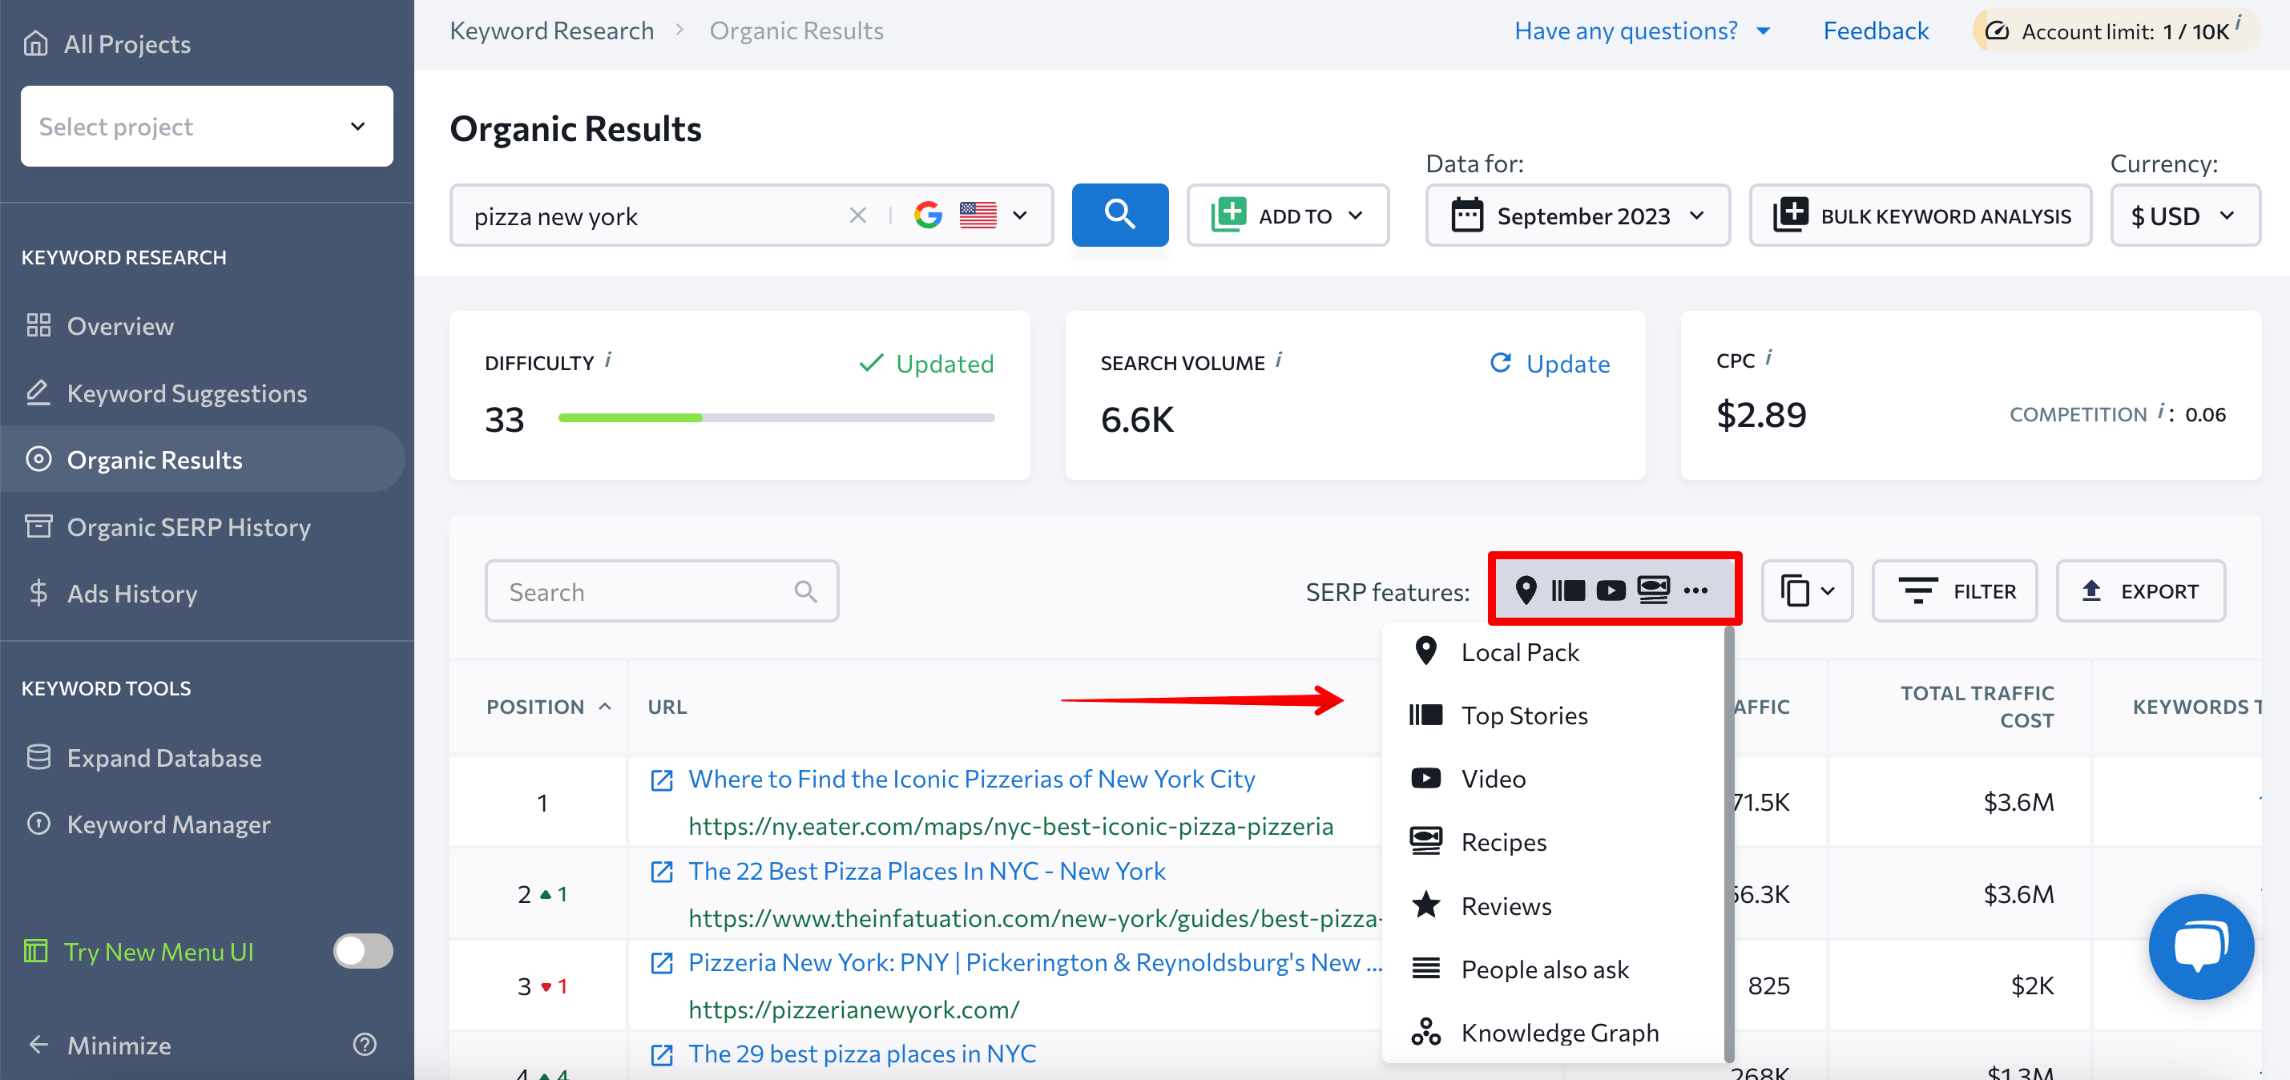The width and height of the screenshot is (2290, 1080).
Task: Switch to Organic SERP History in sidebar
Action: tap(187, 526)
